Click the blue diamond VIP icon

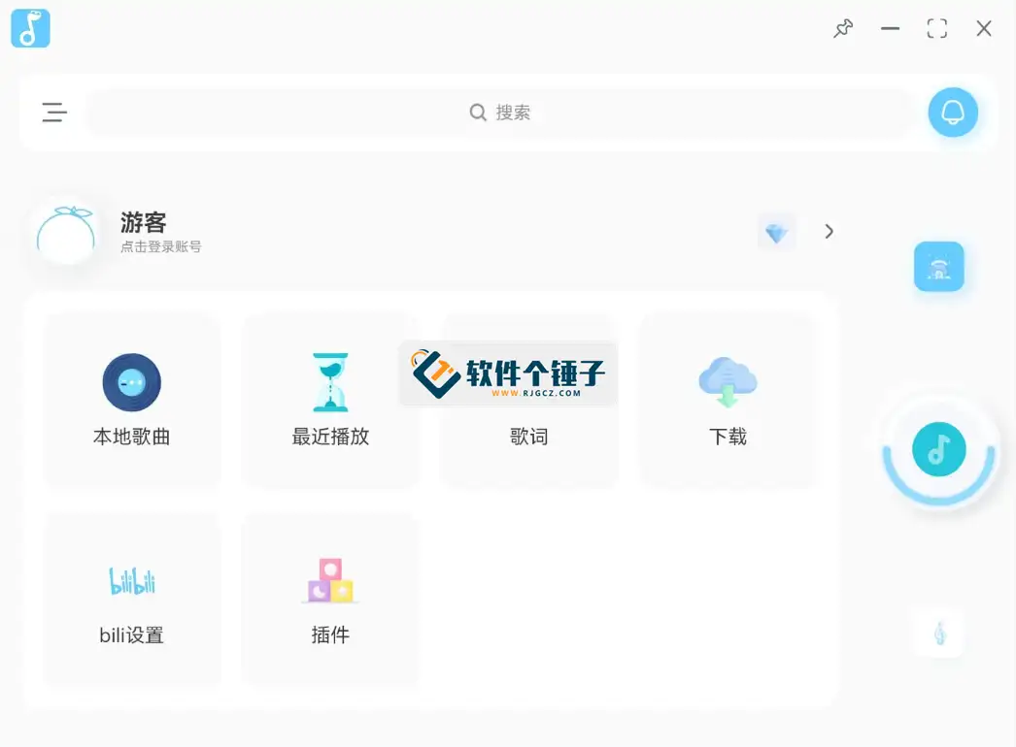776,233
